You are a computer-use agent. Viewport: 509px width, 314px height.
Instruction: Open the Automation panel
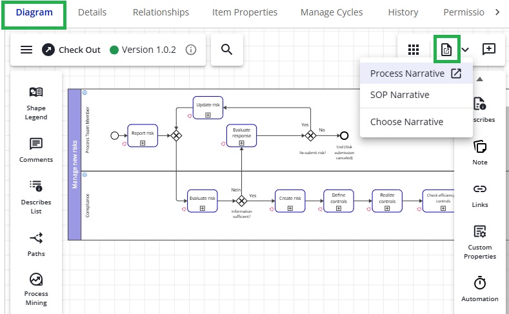480,288
